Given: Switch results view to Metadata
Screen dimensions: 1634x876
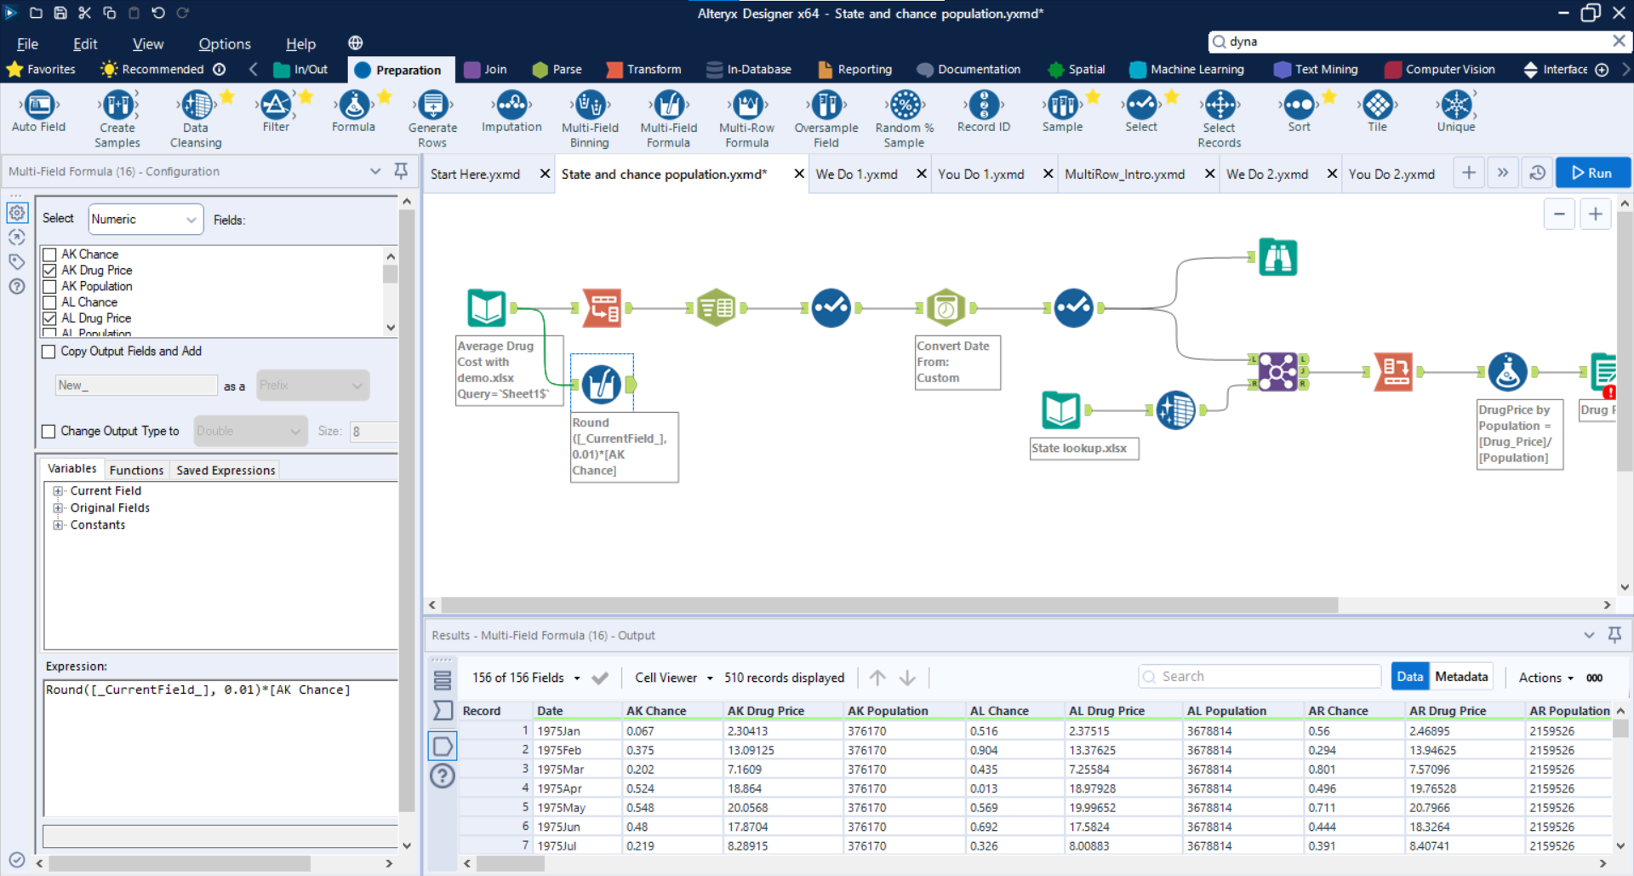Looking at the screenshot, I should [x=1461, y=677].
